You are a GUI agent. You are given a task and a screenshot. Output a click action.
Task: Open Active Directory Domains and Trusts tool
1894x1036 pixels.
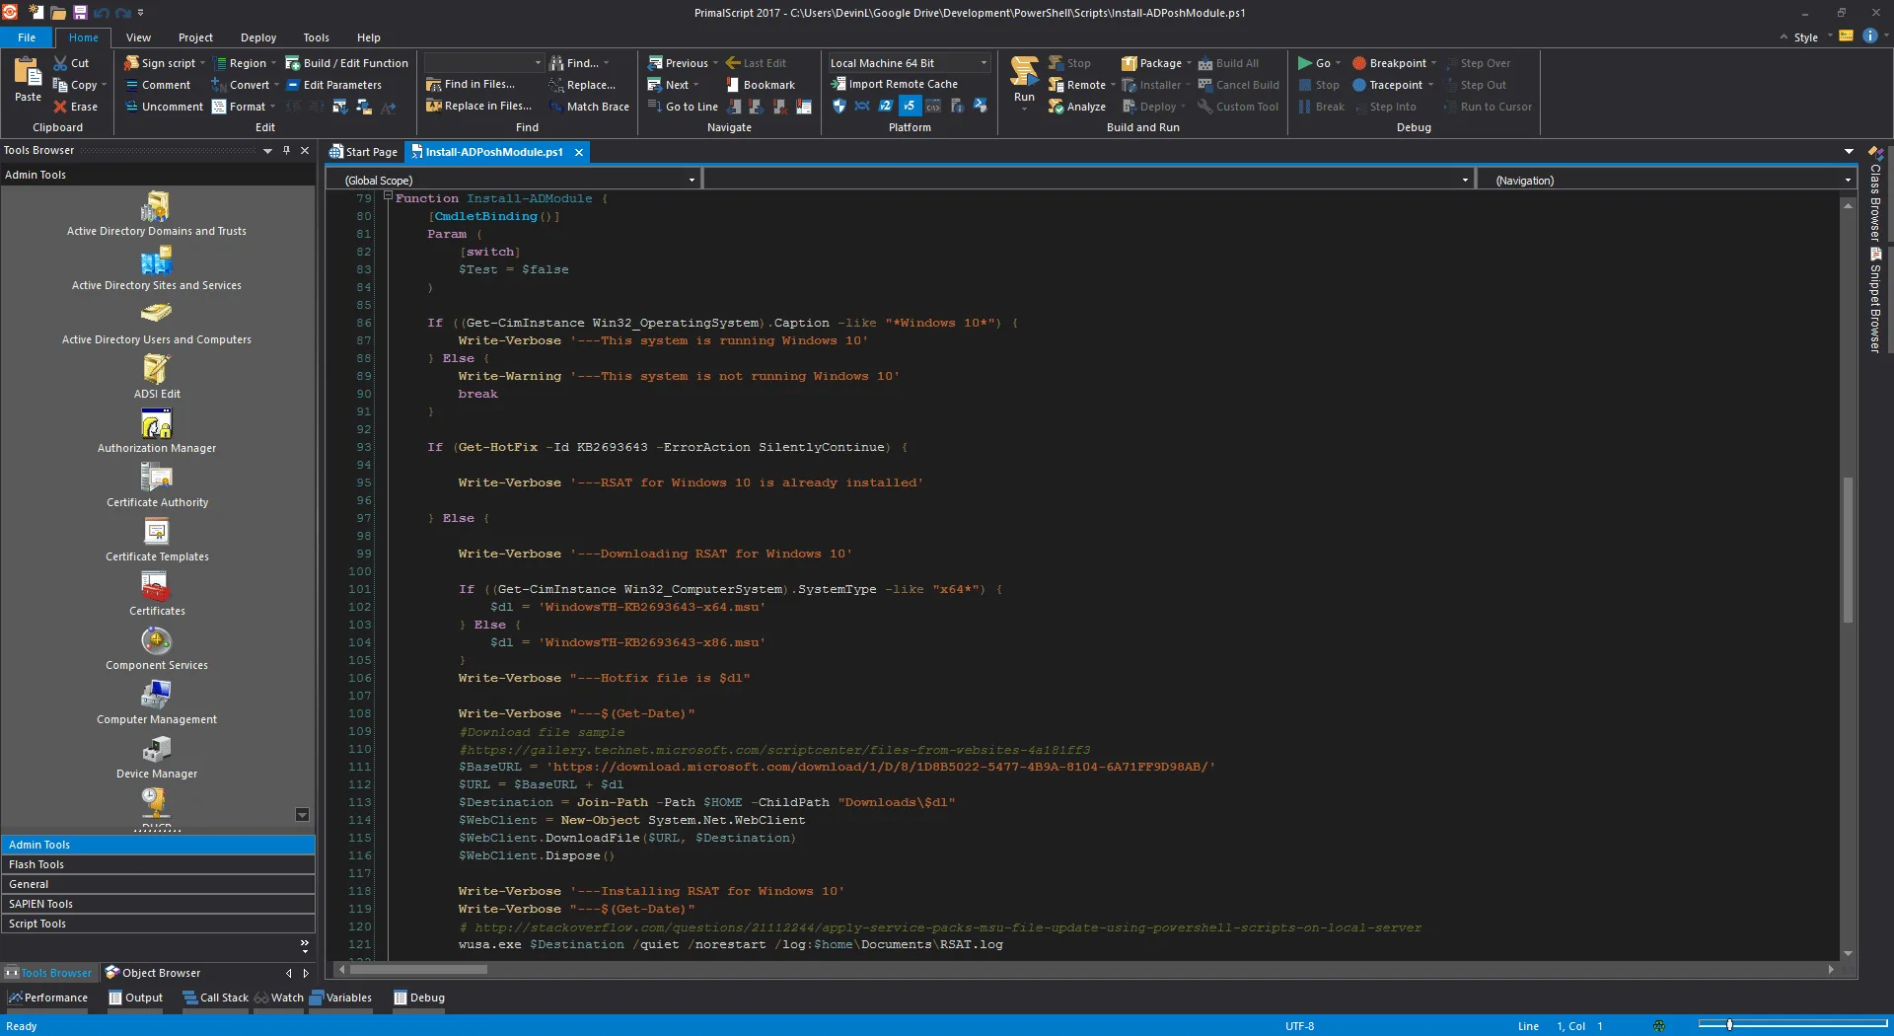pos(157,214)
